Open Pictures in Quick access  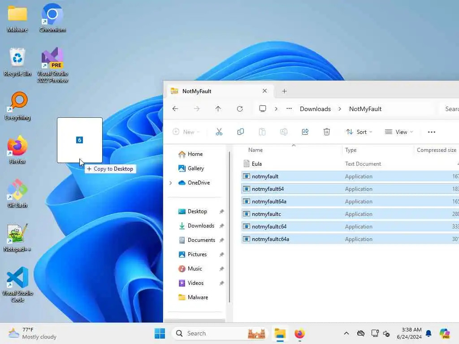coord(197,254)
